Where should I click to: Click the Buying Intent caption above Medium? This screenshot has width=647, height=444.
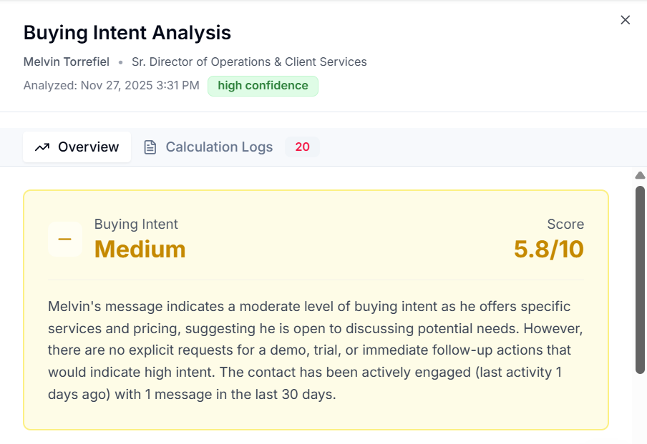(136, 225)
